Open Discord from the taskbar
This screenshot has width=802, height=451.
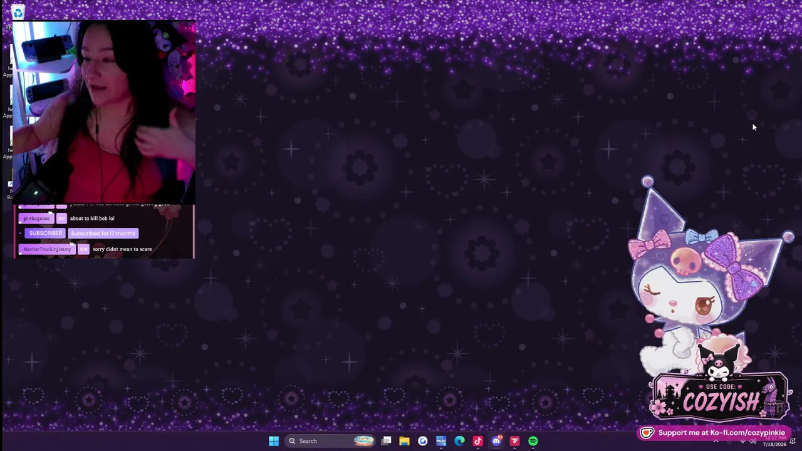tap(496, 441)
